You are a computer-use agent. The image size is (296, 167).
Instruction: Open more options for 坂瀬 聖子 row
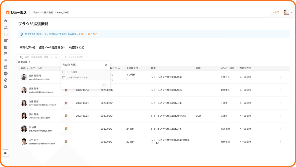(x=281, y=90)
